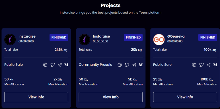Click FINISHED badge on GOeureka card
220x109 pixels.
208,38
